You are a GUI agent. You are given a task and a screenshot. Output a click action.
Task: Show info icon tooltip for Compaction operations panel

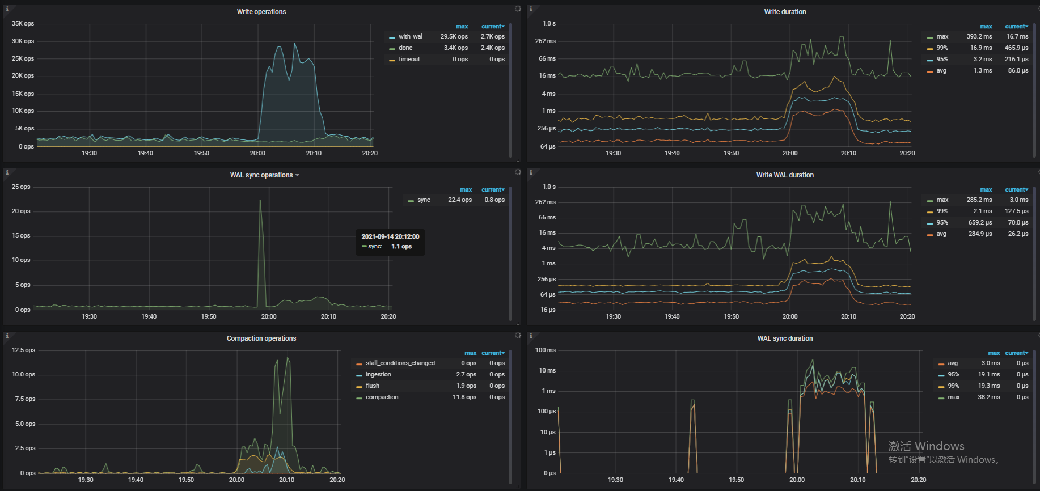pos(7,336)
